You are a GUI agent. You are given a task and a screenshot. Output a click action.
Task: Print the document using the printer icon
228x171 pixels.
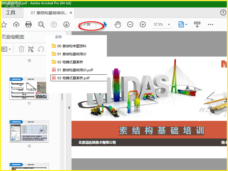pos(28,25)
